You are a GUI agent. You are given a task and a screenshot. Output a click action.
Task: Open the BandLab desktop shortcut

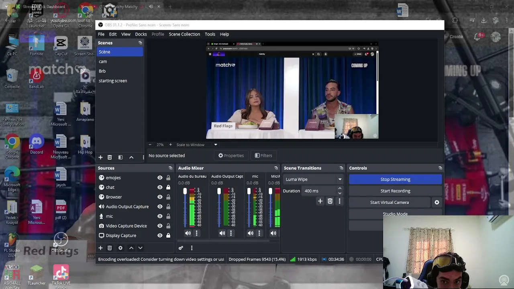(x=37, y=79)
